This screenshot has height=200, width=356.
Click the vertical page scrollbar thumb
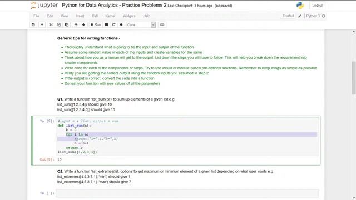[x=354, y=78]
